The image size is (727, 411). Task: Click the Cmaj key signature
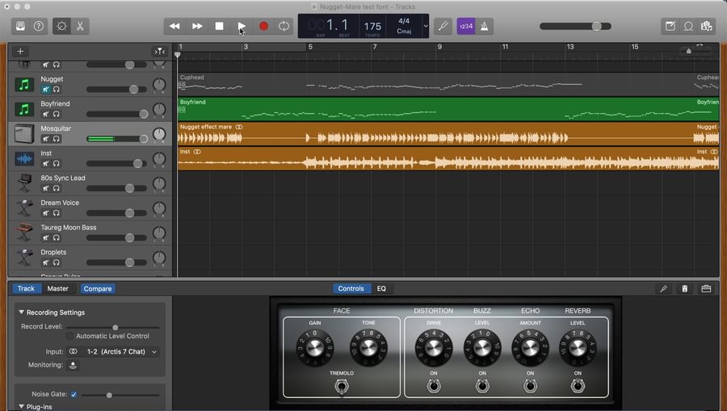click(404, 31)
